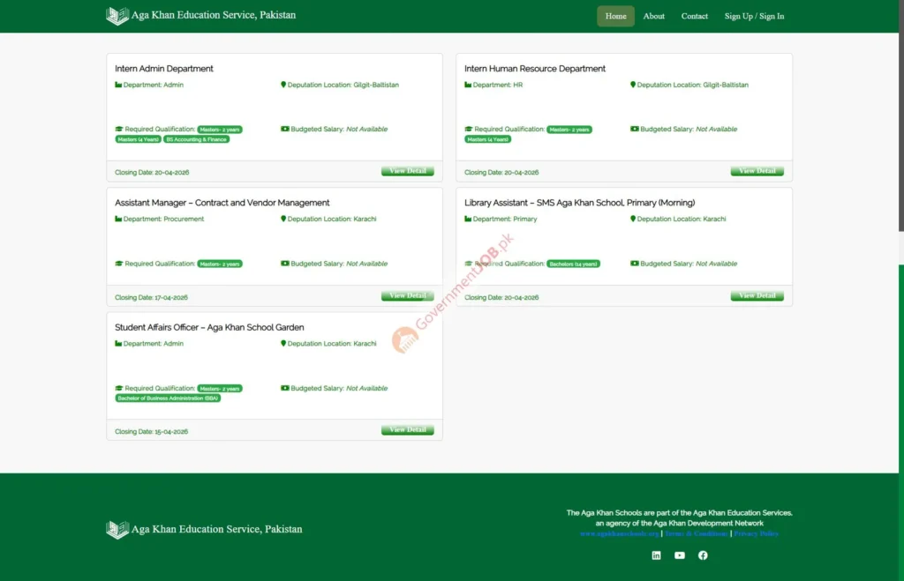Viewport: 904px width, 581px height.
Task: Click the BS Accounting & Finance qualification tag
Action: tap(197, 139)
